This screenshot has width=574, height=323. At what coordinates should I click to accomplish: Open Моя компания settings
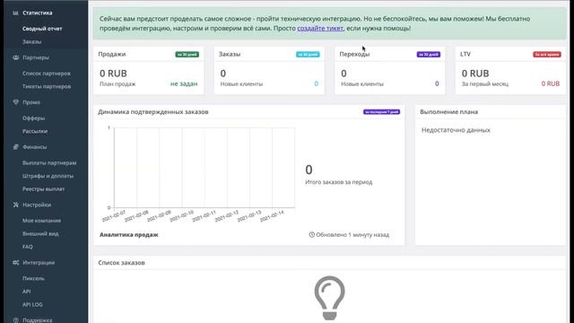(42, 221)
